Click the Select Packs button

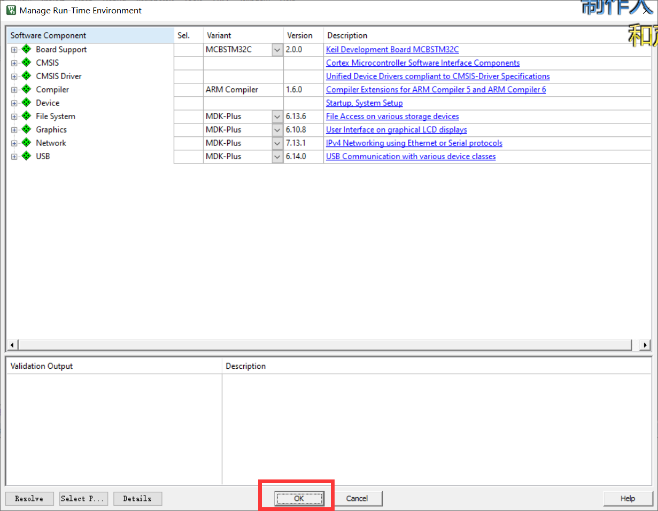pyautogui.click(x=84, y=498)
